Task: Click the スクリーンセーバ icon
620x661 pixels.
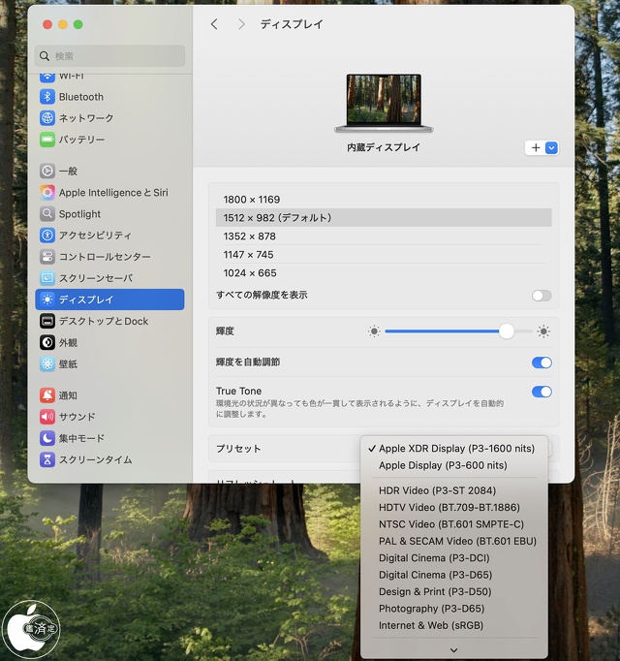Action: pos(47,278)
